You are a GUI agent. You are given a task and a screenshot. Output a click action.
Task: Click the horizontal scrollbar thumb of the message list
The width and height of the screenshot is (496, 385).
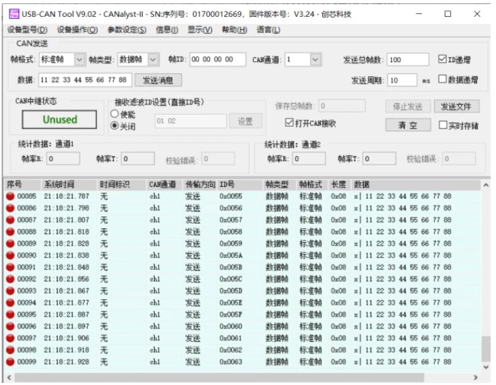pyautogui.click(x=219, y=378)
